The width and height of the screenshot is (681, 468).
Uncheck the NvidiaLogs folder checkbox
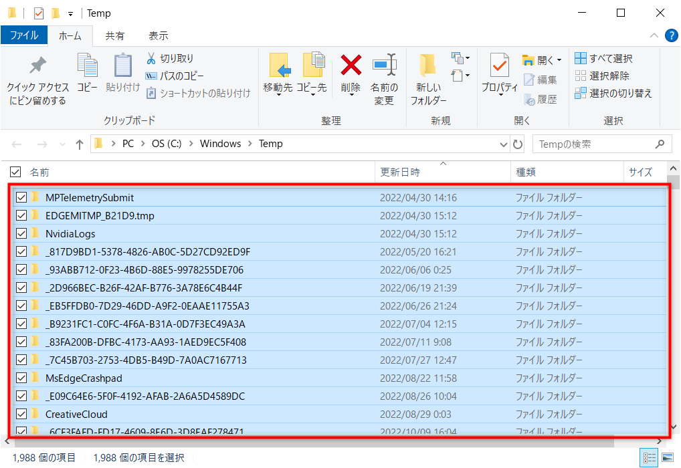(x=21, y=234)
